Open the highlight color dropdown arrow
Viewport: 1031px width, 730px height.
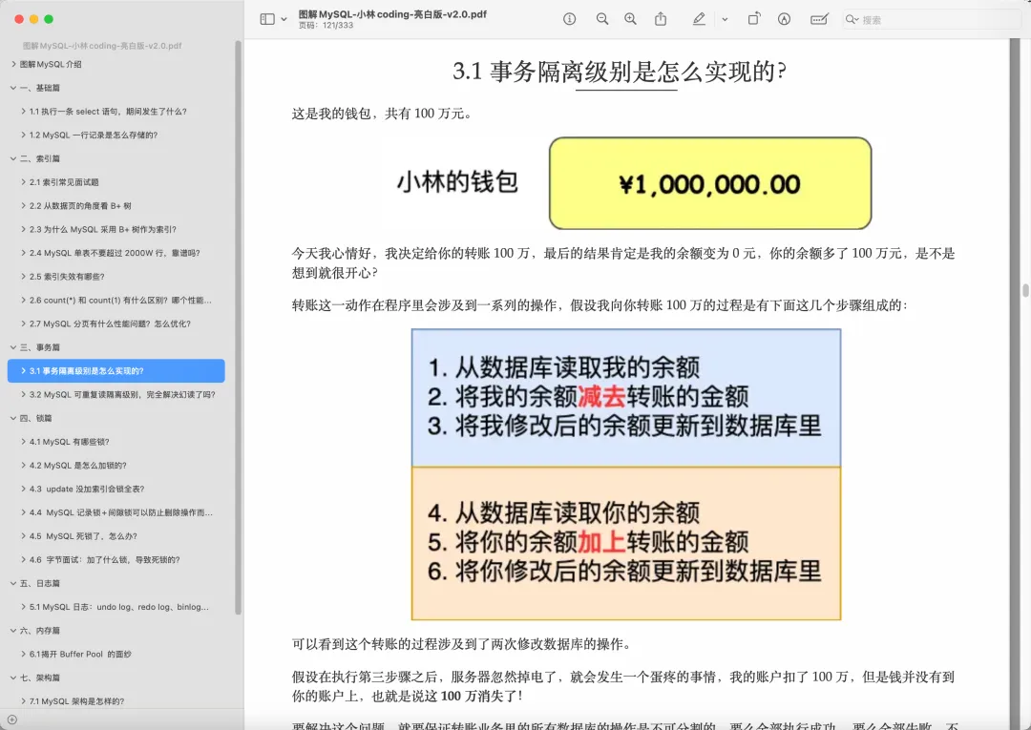(725, 19)
